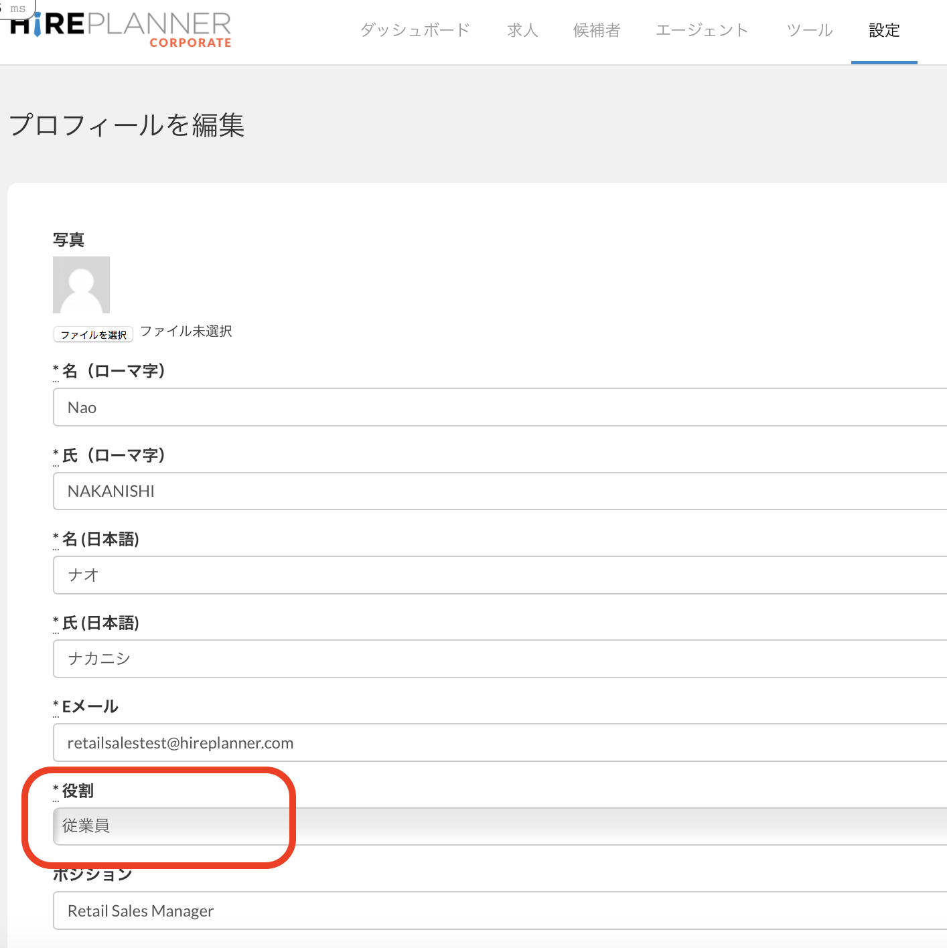Go to the 求人 page
The height and width of the screenshot is (948, 947).
(522, 30)
